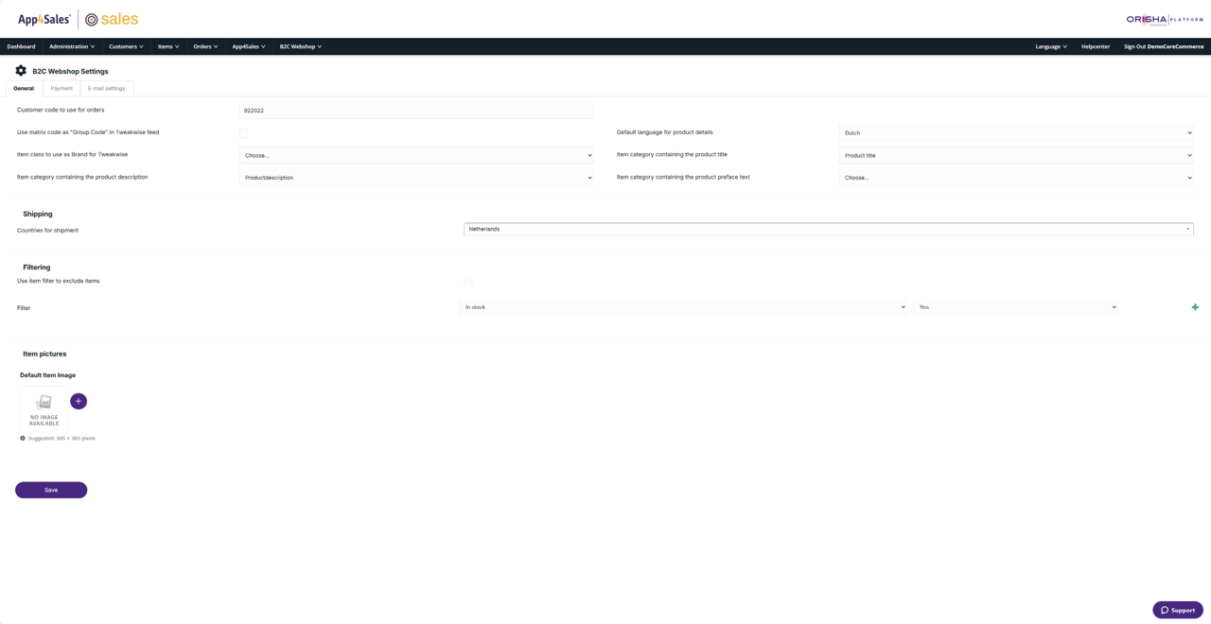Click the Default Item Image label
Viewport: 1211px width, 624px height.
point(48,375)
